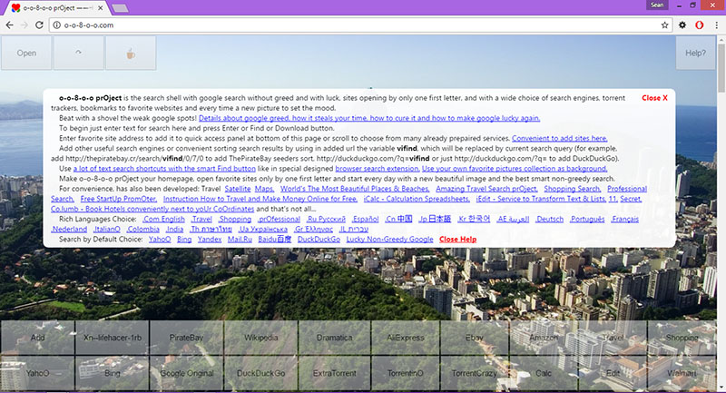This screenshot has width=726, height=393.
Task: Set Yandex as default search
Action: pos(210,240)
